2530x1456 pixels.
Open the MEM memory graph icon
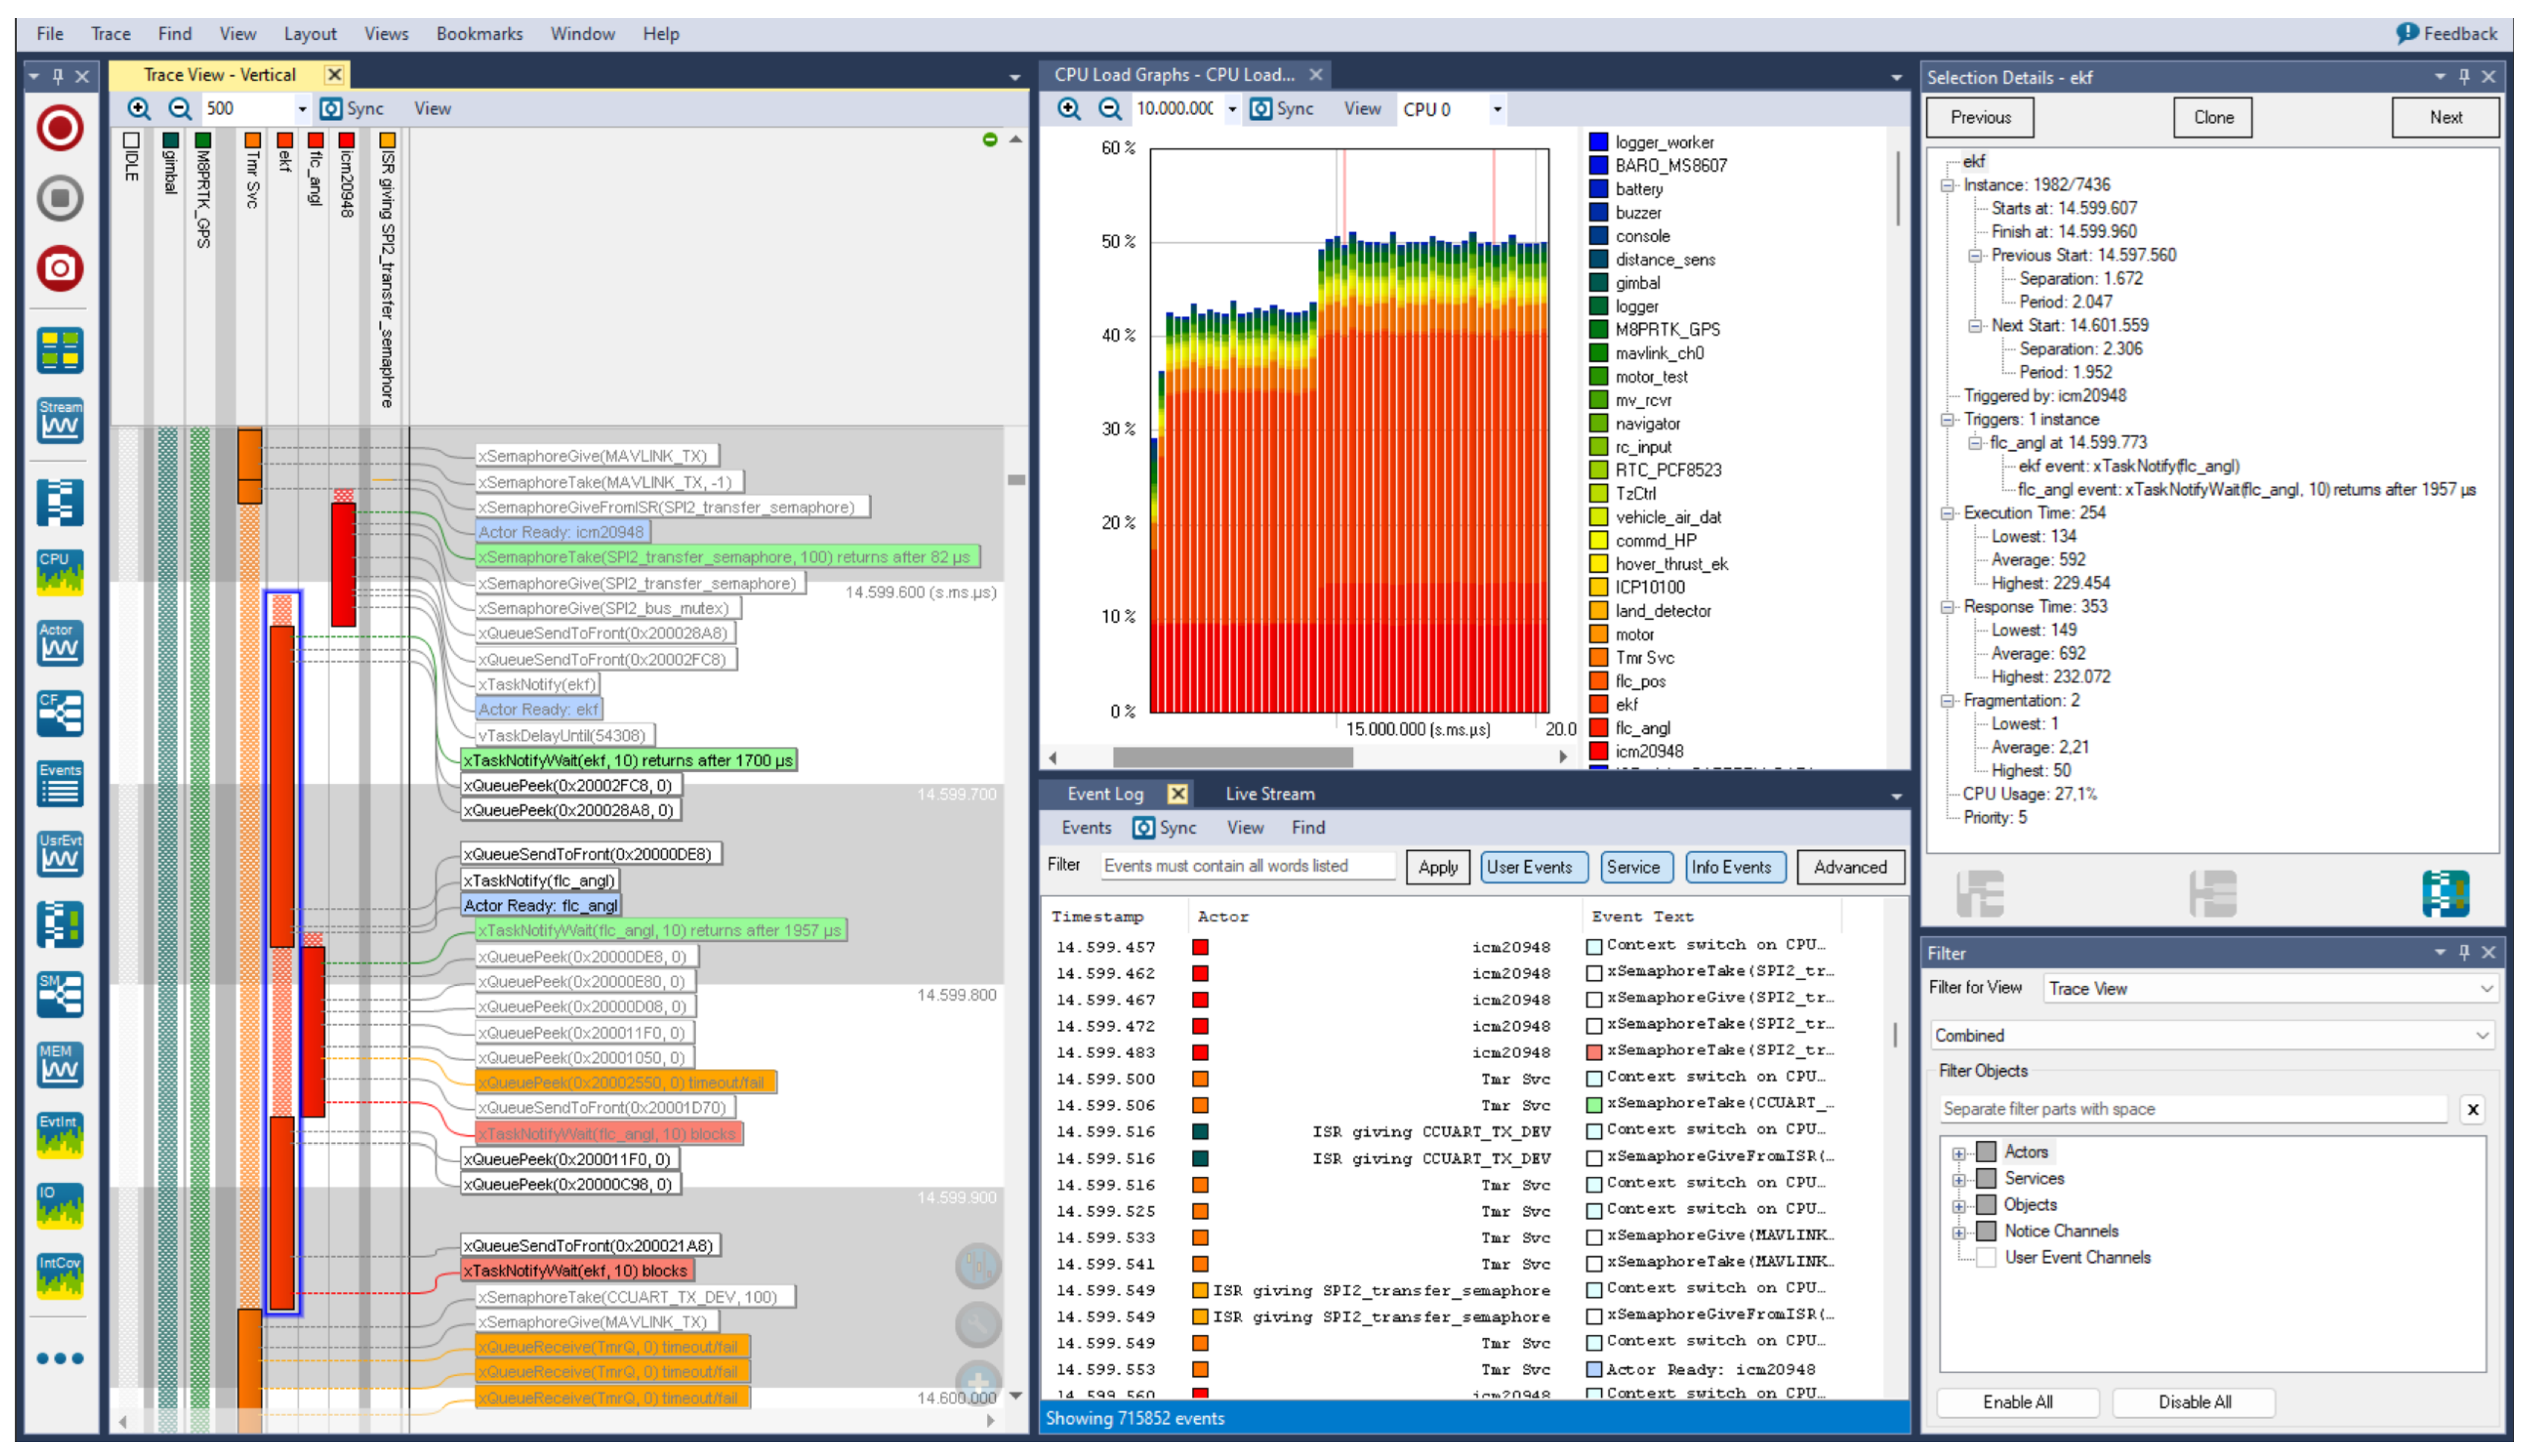(60, 1064)
